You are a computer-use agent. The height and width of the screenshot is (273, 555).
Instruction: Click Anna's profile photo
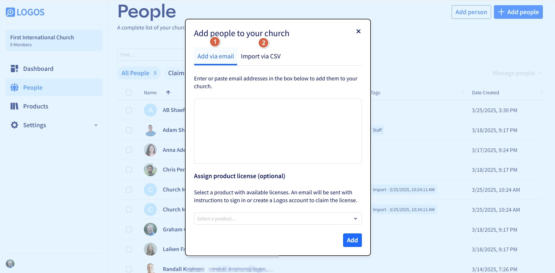(x=150, y=150)
